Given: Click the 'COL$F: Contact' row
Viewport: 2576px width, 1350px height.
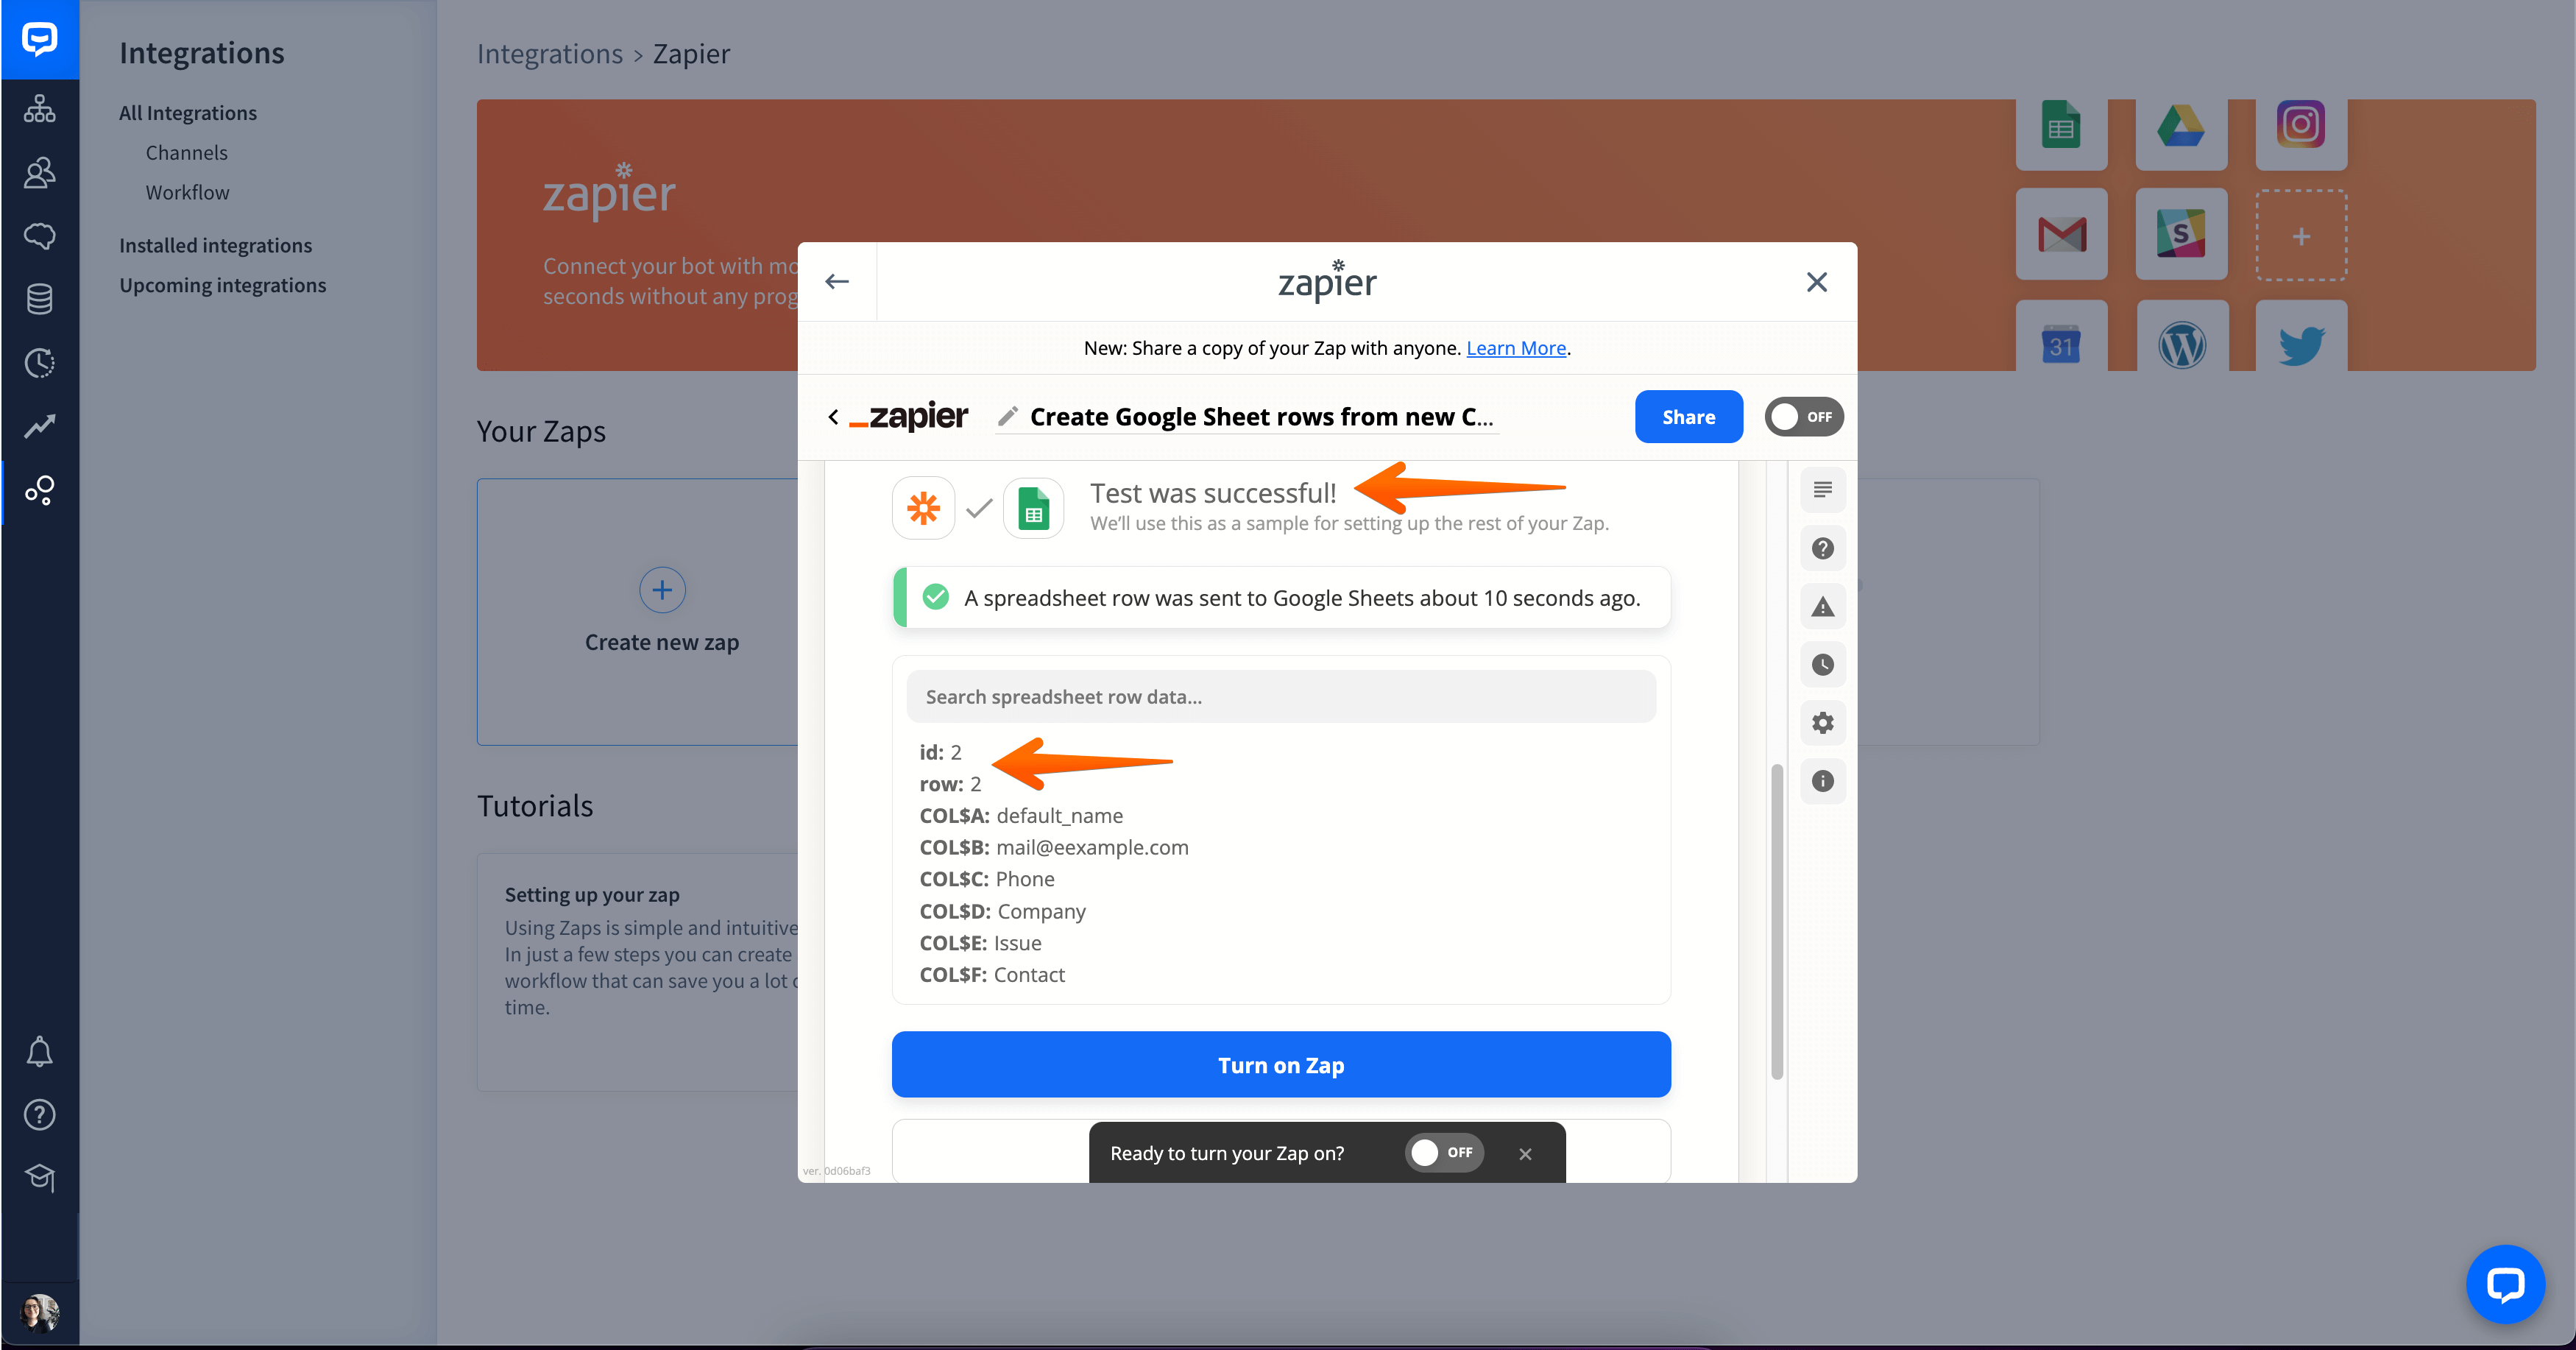Looking at the screenshot, I should 992,975.
